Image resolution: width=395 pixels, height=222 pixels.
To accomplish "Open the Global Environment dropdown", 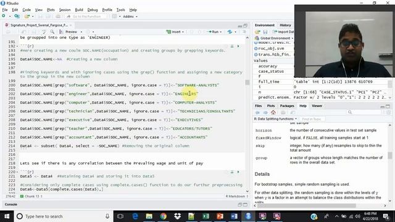I will [274, 38].
